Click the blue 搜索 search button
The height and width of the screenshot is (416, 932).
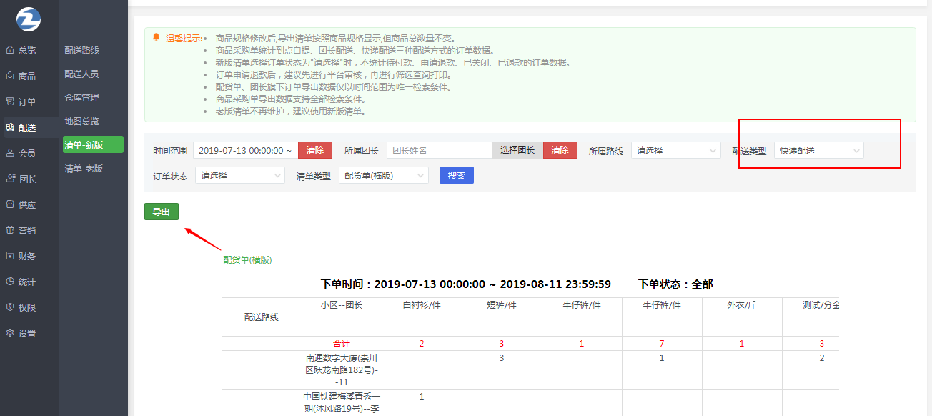pyautogui.click(x=456, y=175)
